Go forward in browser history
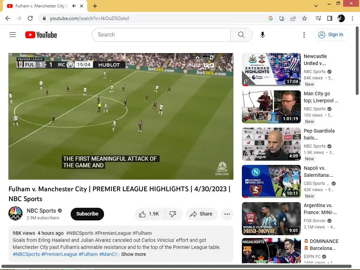The height and width of the screenshot is (270, 360). coord(19,18)
